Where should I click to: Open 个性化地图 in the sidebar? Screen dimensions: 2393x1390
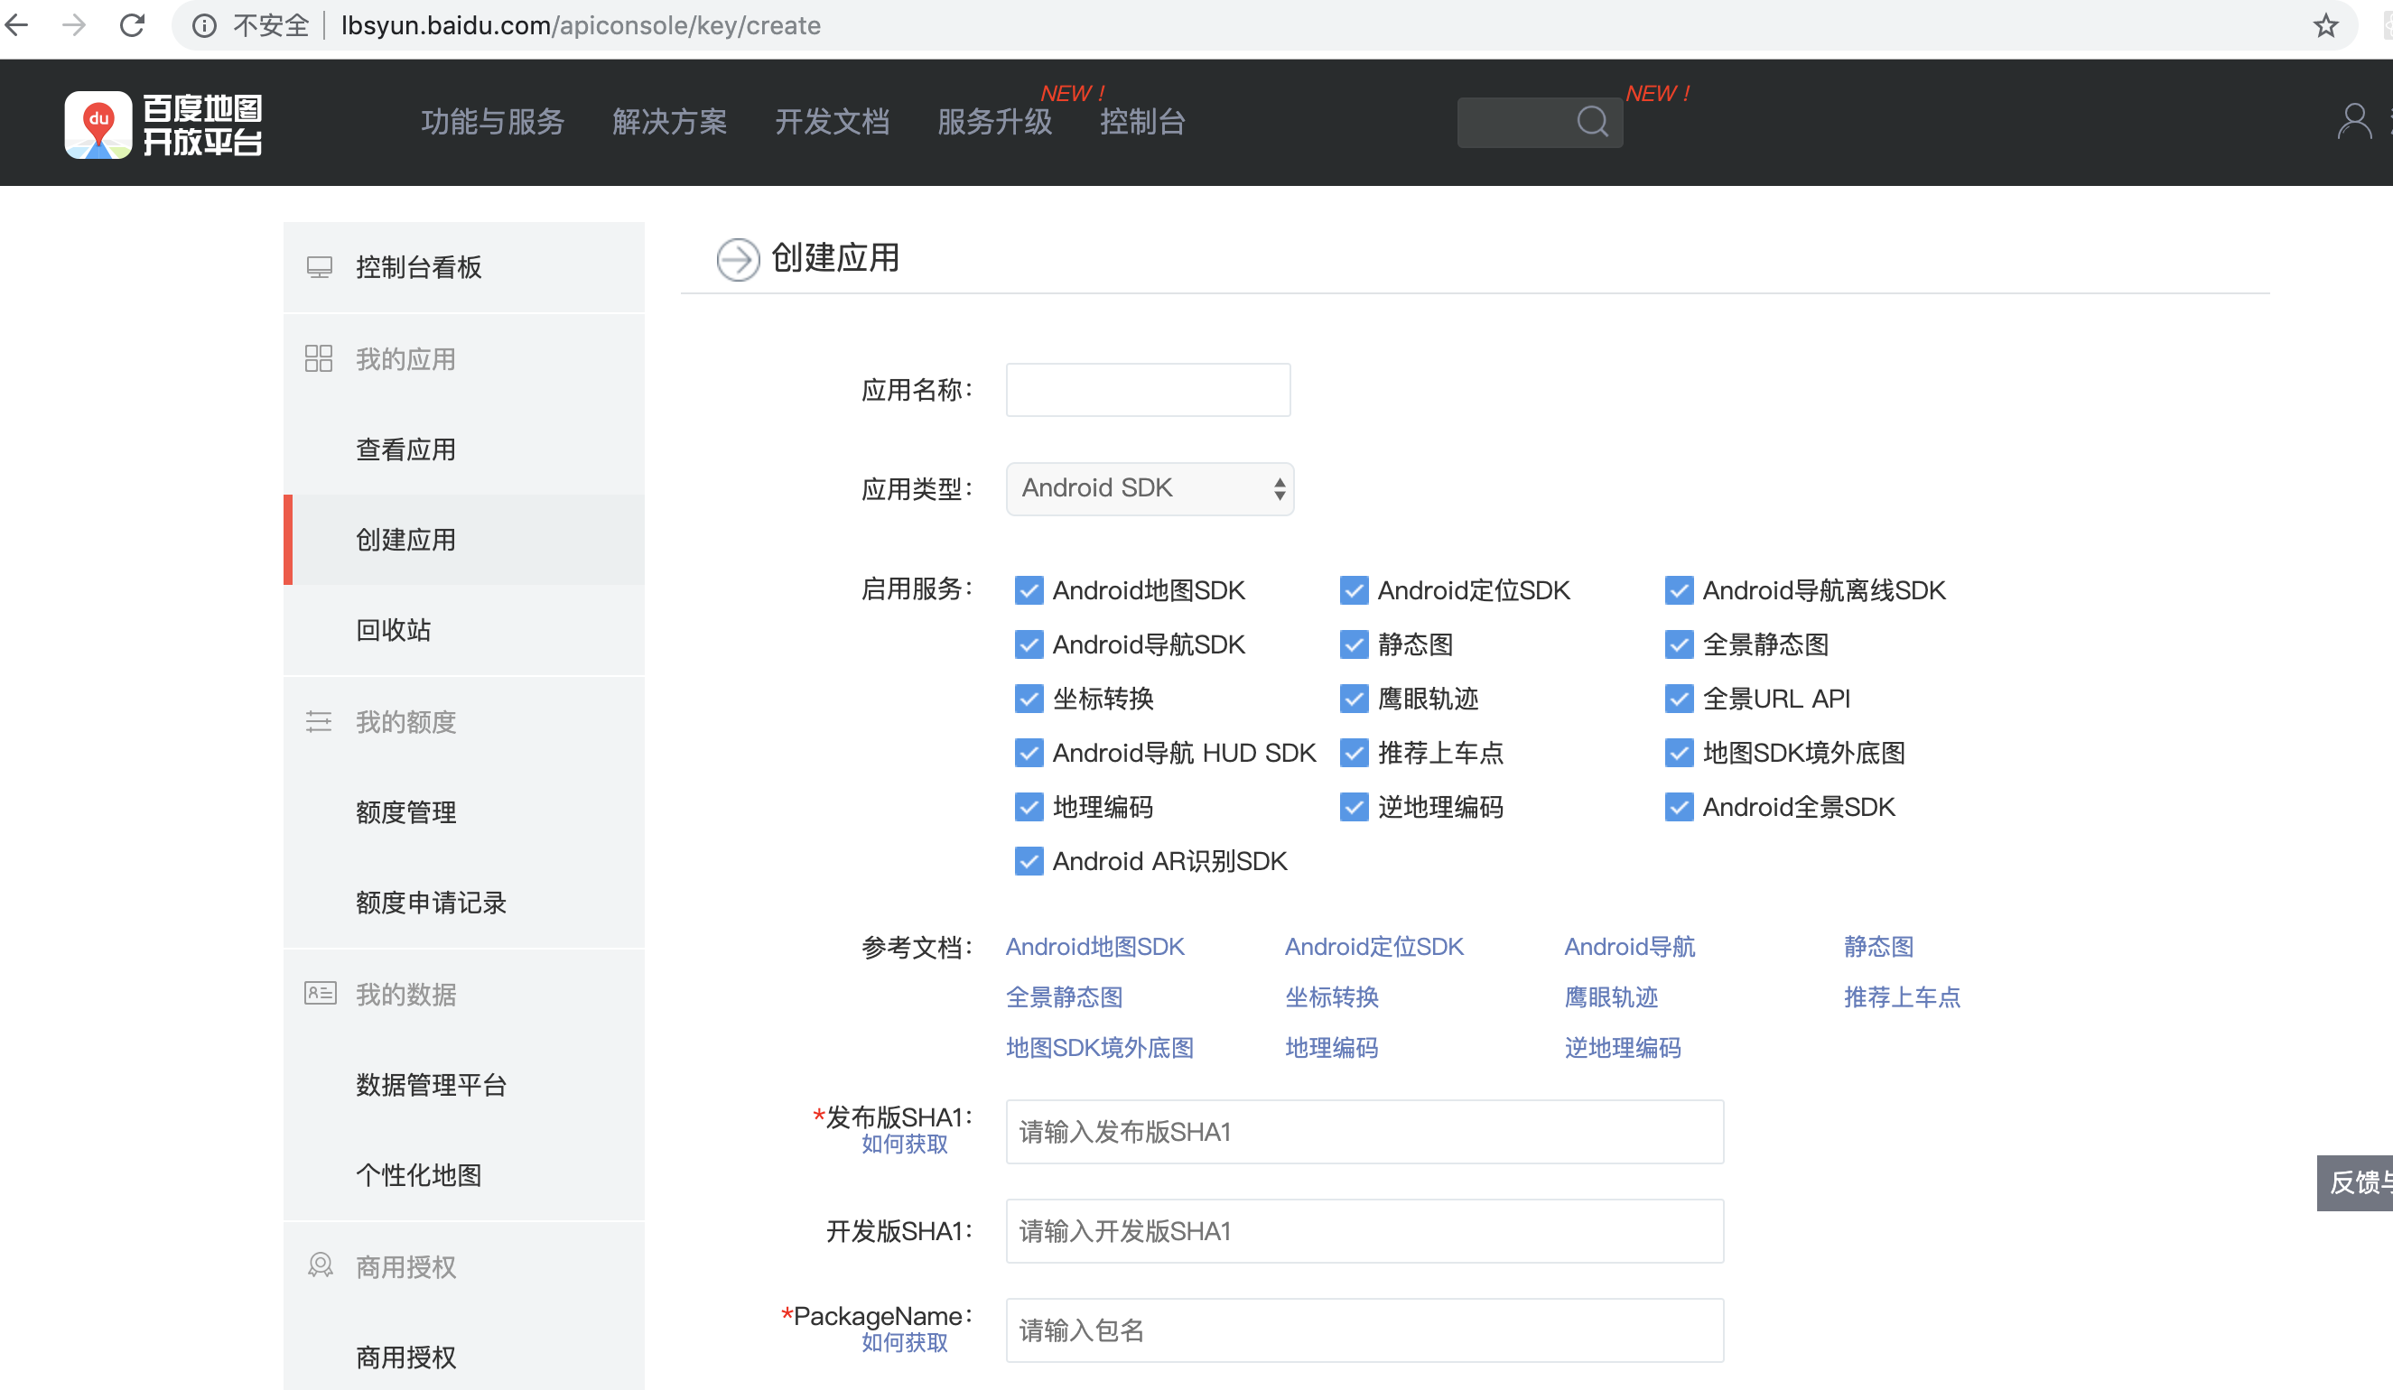[x=463, y=1174]
